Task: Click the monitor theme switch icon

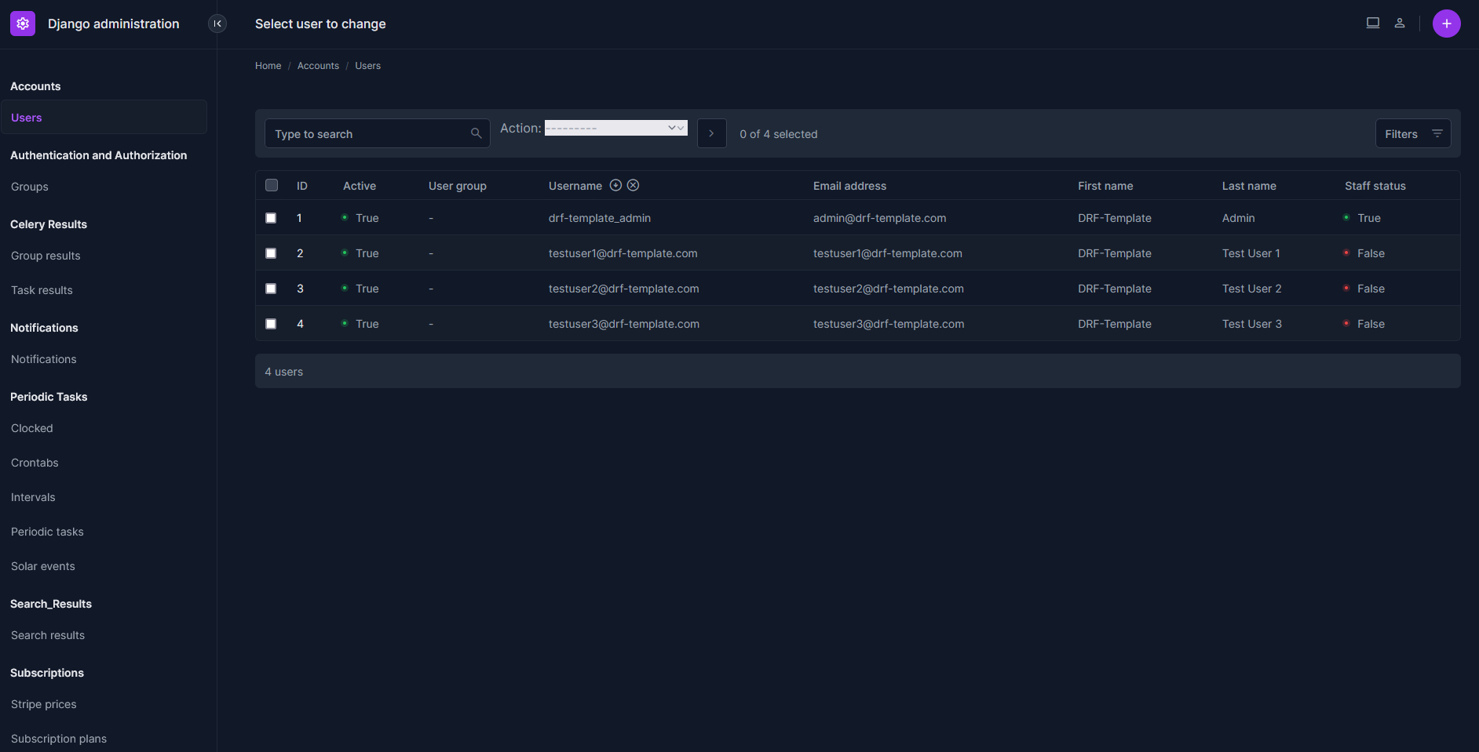Action: point(1372,24)
